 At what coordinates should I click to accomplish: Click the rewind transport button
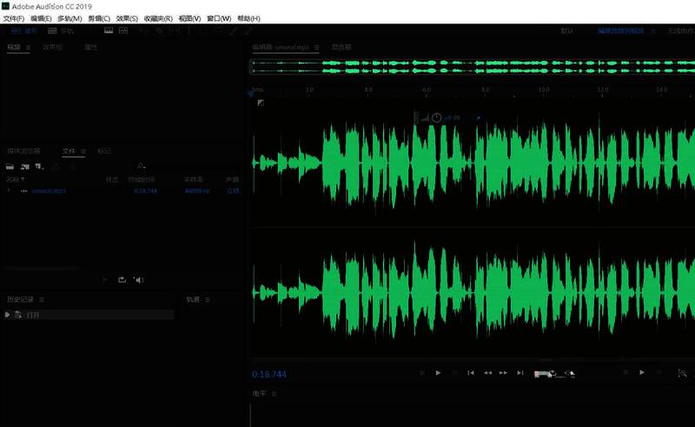click(486, 372)
